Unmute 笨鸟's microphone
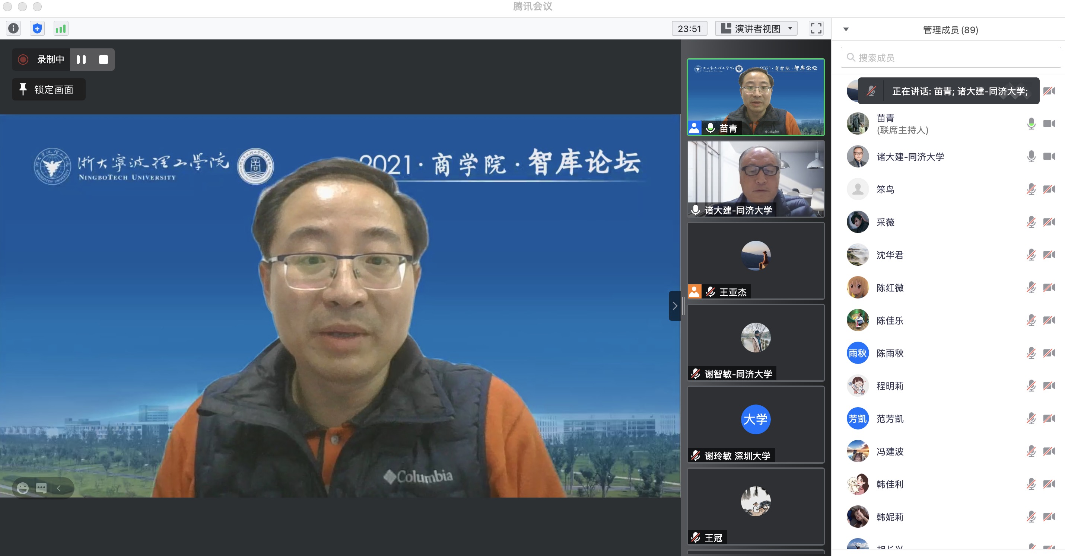The width and height of the screenshot is (1065, 556). (x=1031, y=189)
